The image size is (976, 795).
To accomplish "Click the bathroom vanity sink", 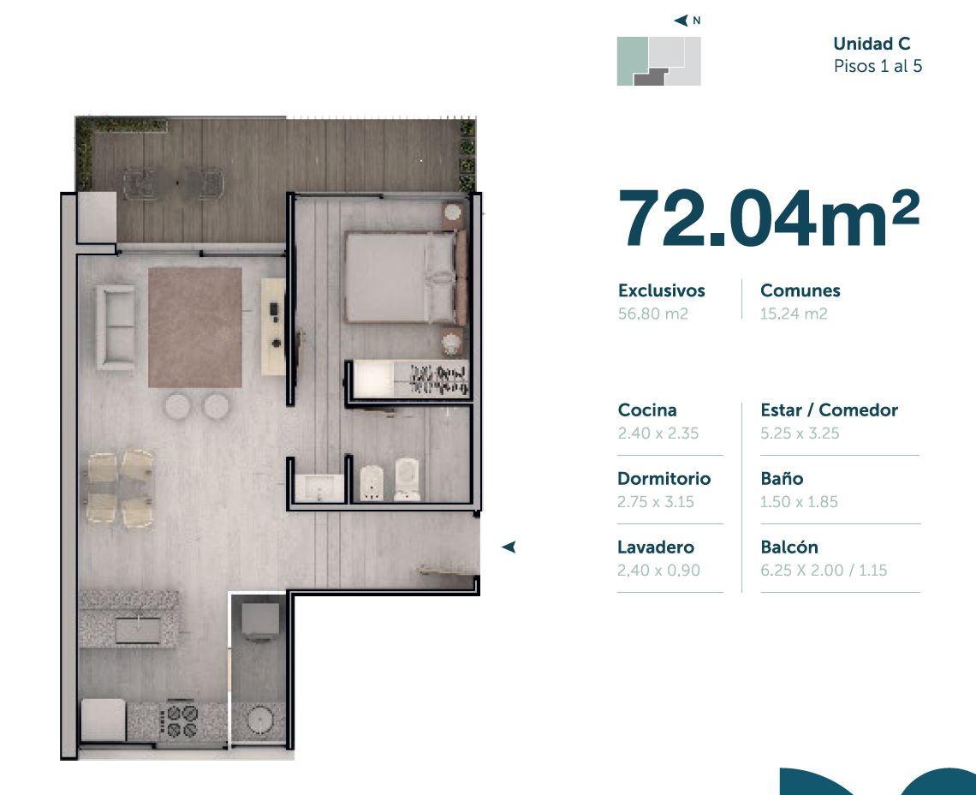I will pyautogui.click(x=319, y=488).
